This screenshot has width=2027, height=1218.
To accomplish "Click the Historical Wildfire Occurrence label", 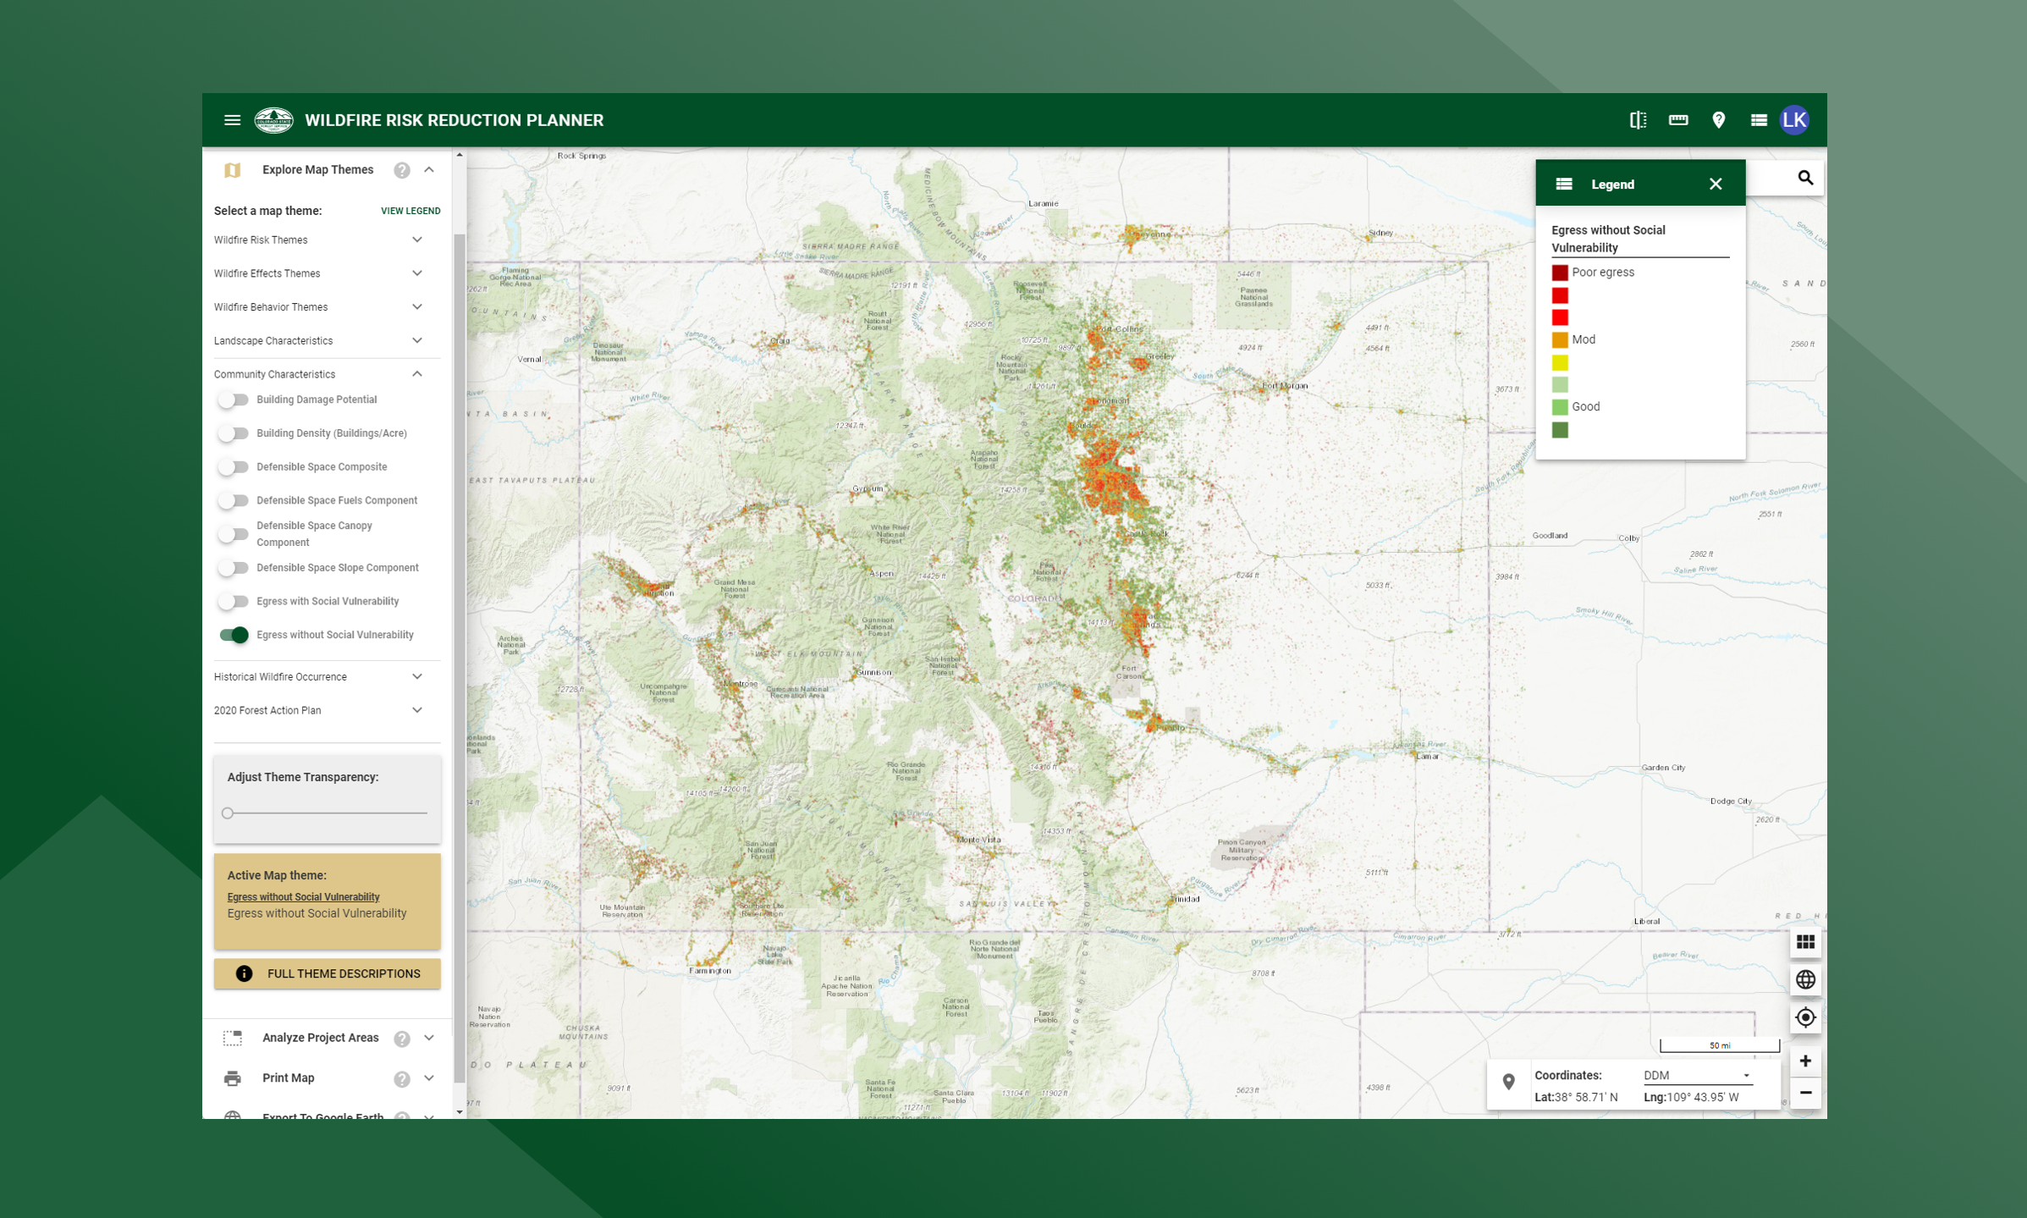I will tap(280, 677).
